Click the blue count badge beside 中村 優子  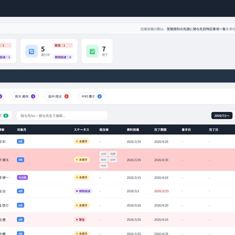(x=99, y=96)
